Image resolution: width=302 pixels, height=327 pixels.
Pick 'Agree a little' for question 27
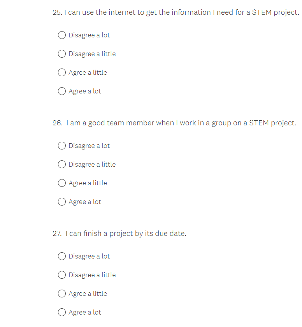tap(62, 294)
